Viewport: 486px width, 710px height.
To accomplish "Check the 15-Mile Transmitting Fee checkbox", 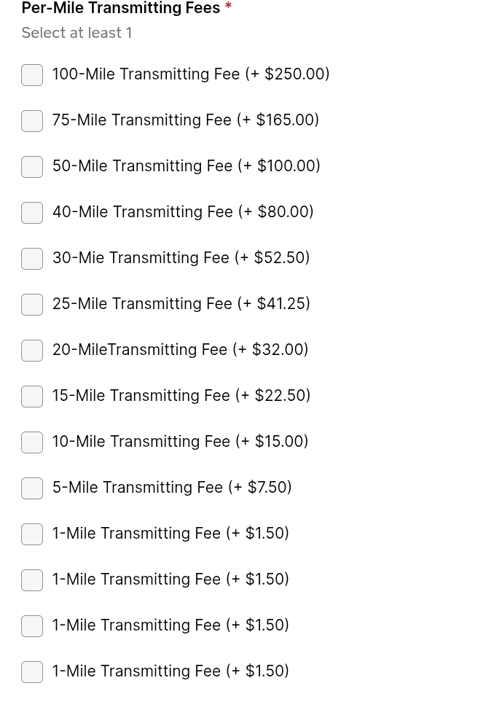I will (32, 397).
